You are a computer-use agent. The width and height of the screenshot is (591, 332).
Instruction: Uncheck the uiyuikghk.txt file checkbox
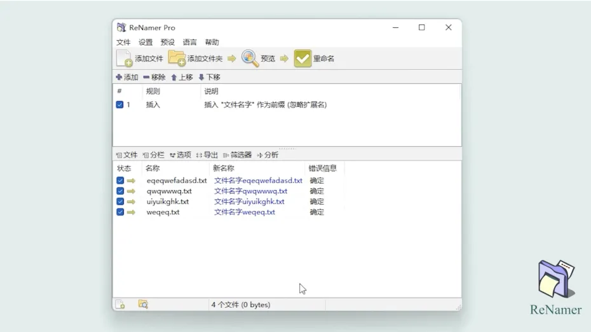coord(120,202)
